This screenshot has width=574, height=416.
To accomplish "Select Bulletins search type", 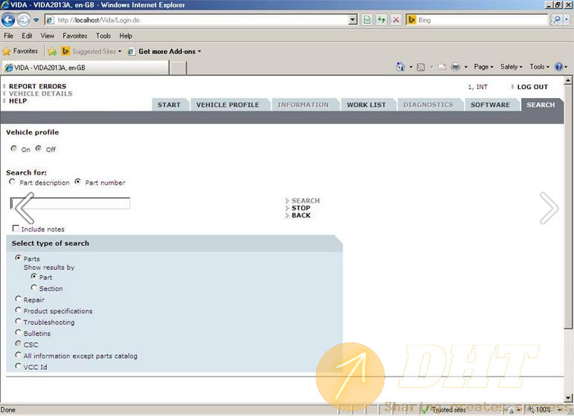I will coord(18,333).
